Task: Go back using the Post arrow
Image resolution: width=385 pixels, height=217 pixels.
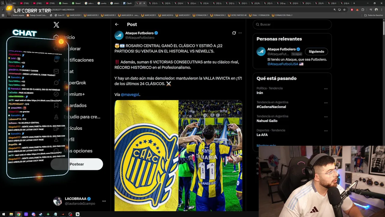Action: tap(117, 24)
